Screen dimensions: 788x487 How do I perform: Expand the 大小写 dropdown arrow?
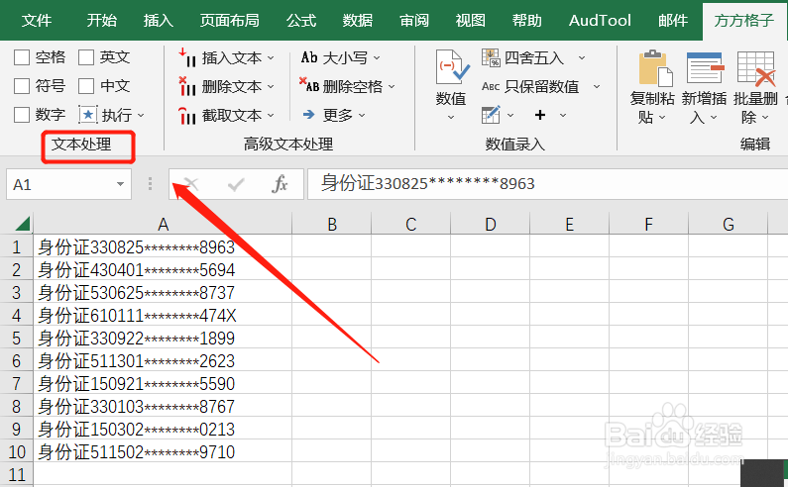[377, 57]
